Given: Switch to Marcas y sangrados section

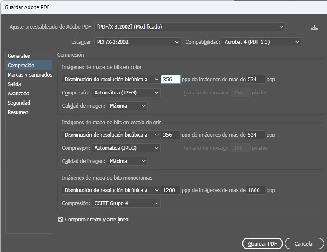Looking at the screenshot, I should (x=29, y=75).
